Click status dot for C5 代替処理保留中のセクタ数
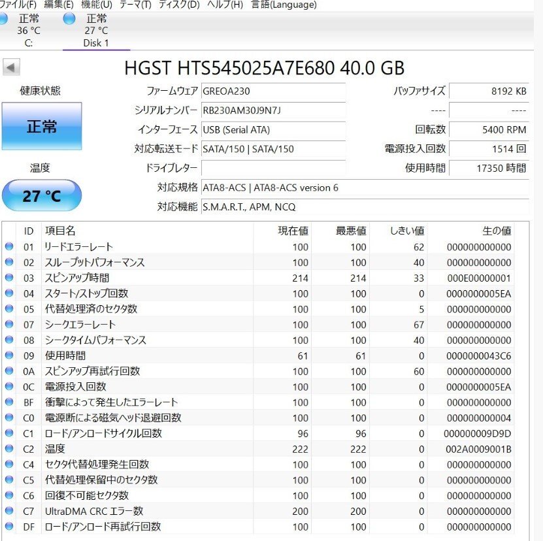Viewport: 543px width, 541px height. coord(9,480)
